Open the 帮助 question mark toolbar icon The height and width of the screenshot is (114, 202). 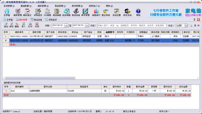tap(138, 12)
